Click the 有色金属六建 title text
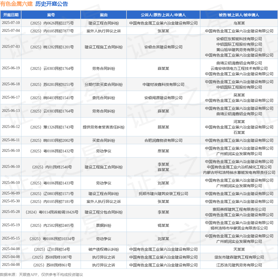 point(16,4)
